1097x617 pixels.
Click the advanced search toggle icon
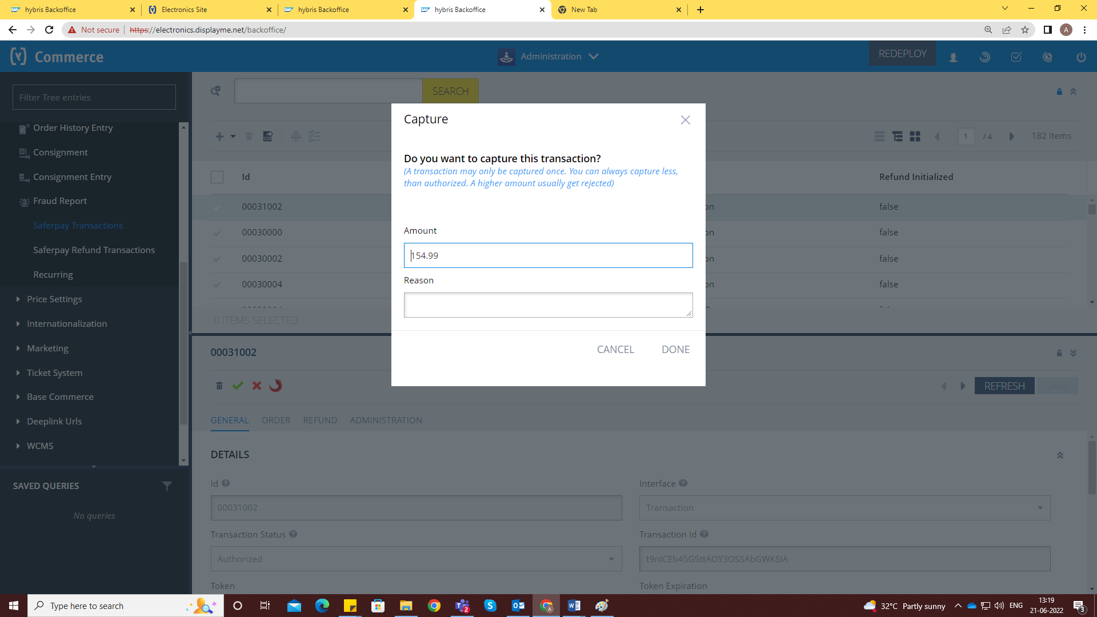click(215, 91)
